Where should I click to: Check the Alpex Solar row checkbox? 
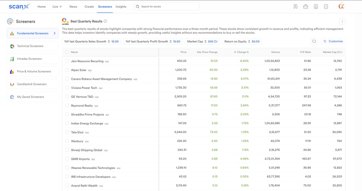click(x=67, y=70)
